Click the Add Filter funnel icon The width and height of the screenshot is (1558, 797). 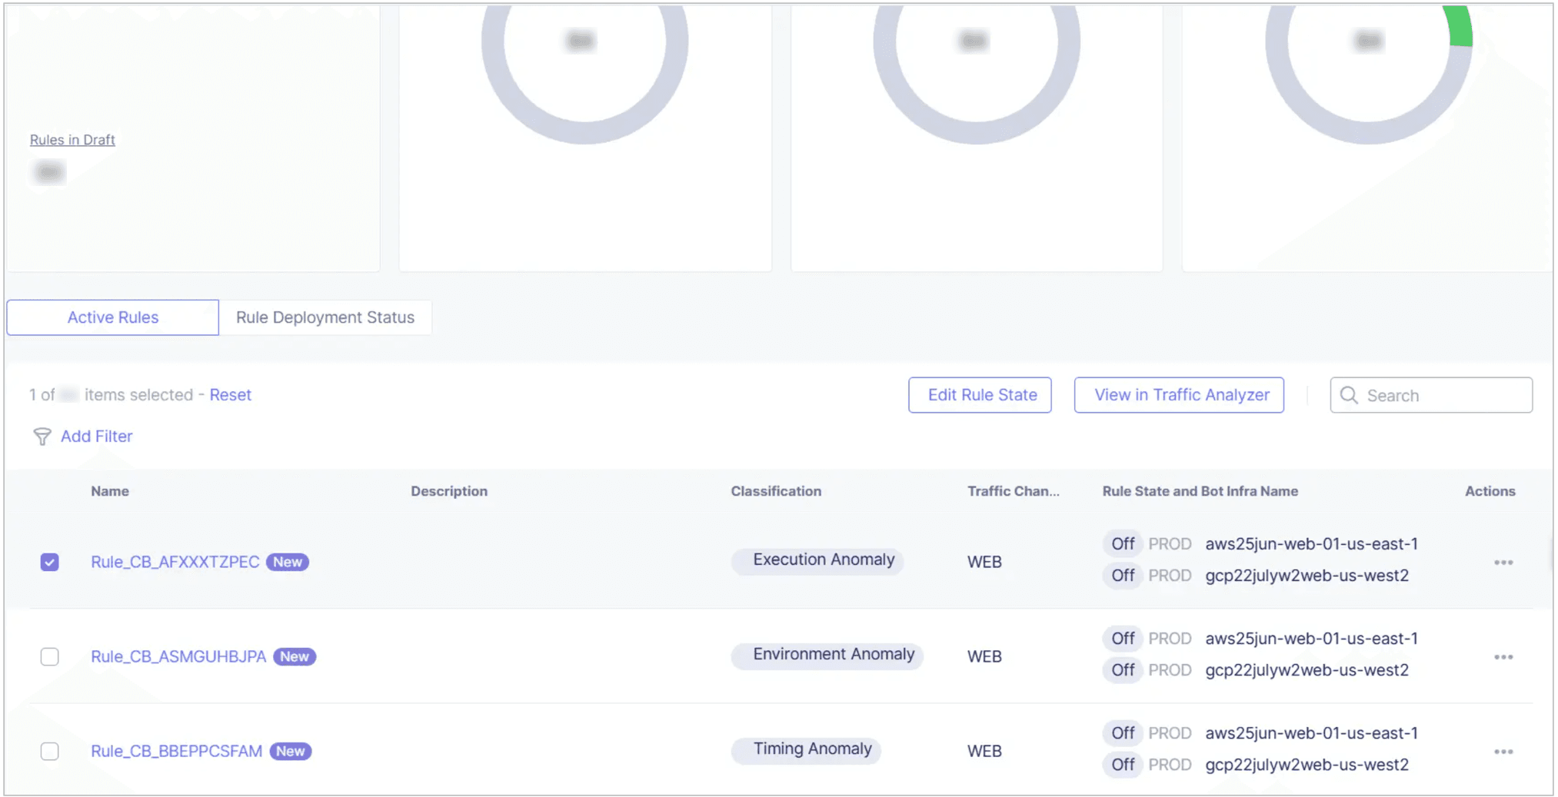coord(42,437)
